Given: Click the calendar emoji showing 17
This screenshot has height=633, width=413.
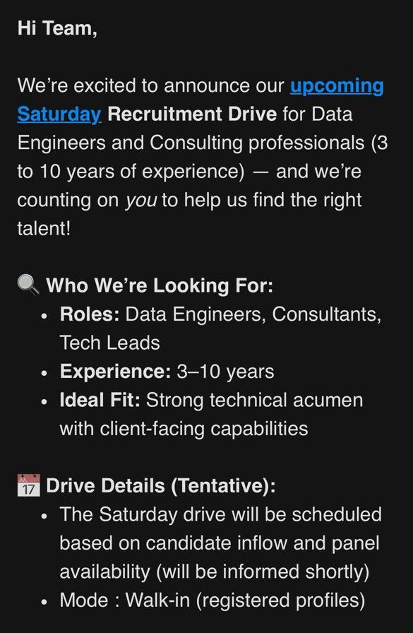Looking at the screenshot, I should pyautogui.click(x=29, y=485).
